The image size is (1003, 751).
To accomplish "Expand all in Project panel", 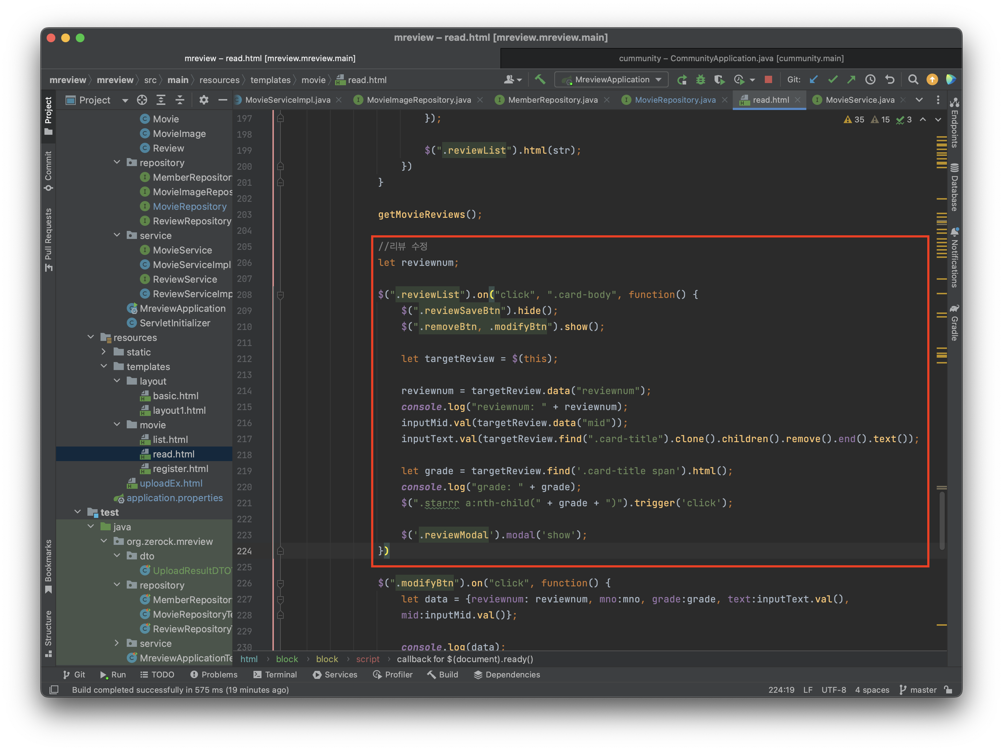I will click(x=161, y=100).
